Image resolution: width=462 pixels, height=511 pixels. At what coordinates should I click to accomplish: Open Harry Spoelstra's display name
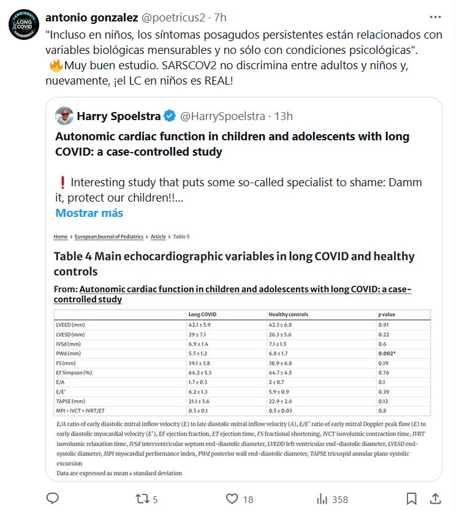[x=118, y=116]
